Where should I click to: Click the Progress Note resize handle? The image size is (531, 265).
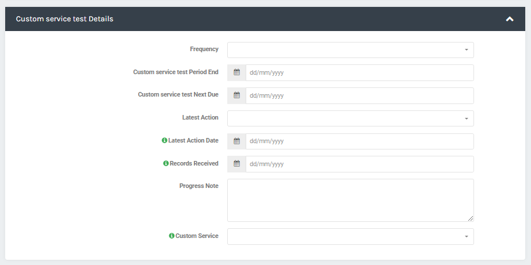pyautogui.click(x=471, y=218)
